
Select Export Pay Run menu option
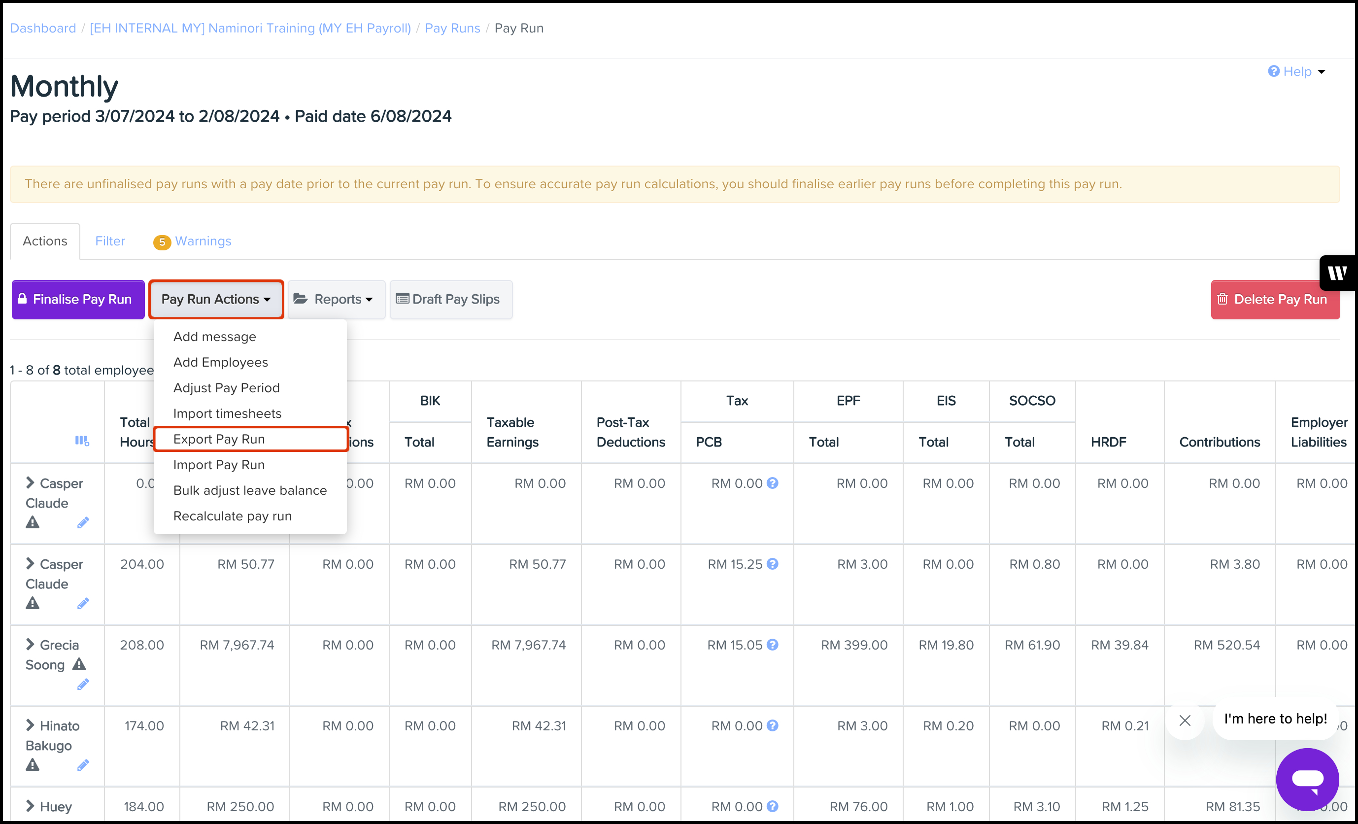pos(219,439)
